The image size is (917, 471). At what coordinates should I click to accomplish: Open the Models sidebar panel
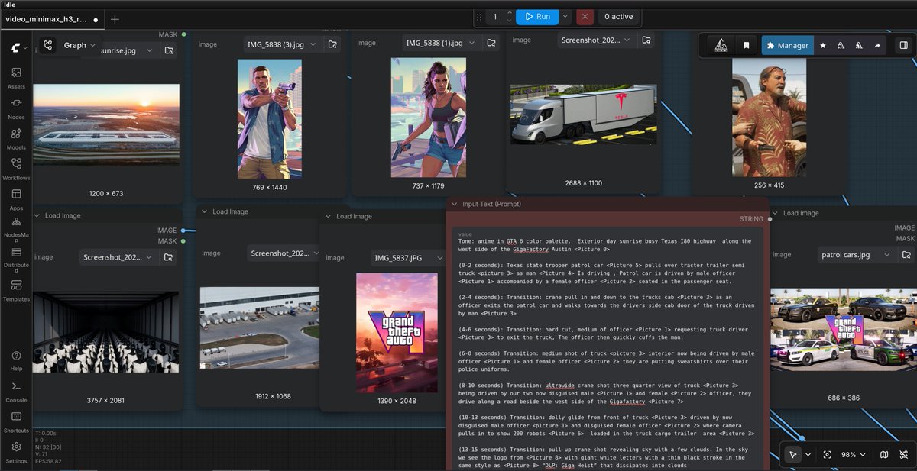click(16, 139)
